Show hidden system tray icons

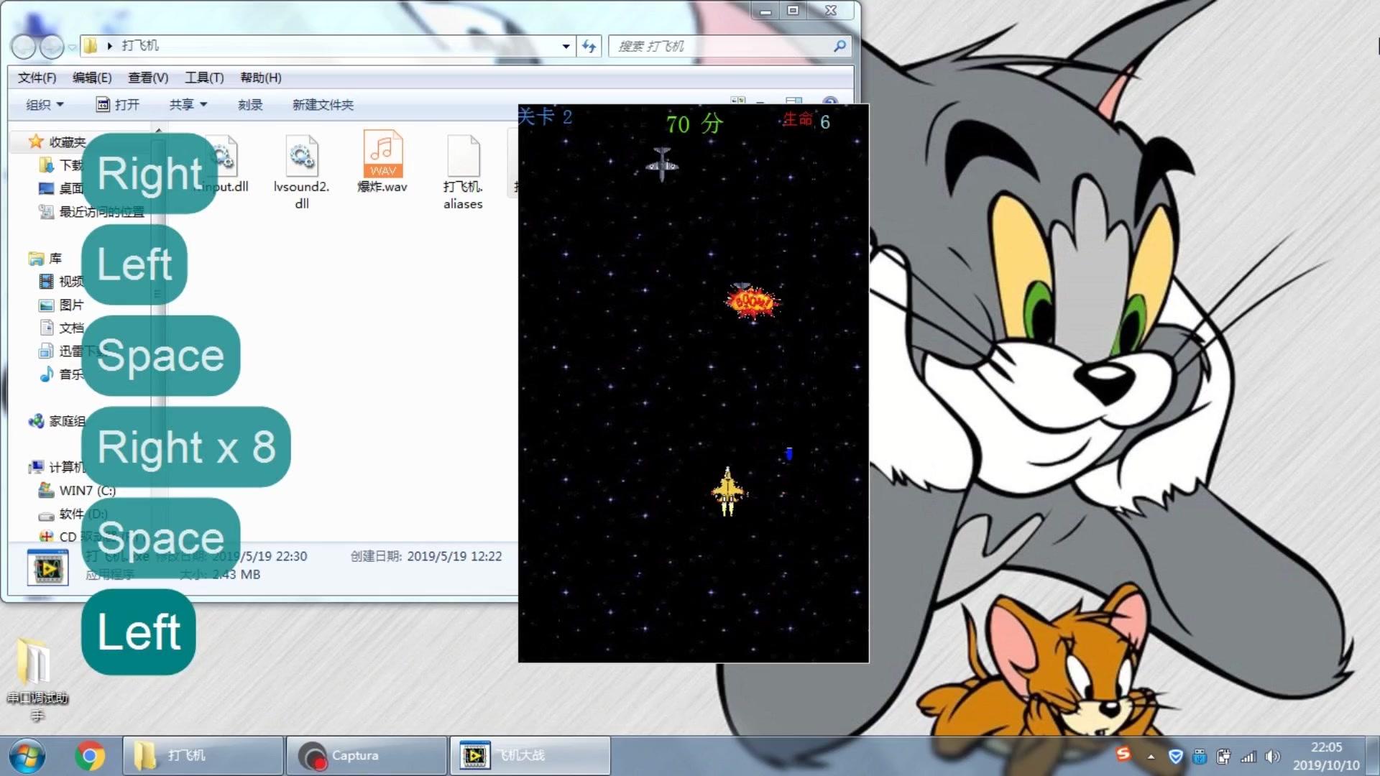click(x=1151, y=757)
